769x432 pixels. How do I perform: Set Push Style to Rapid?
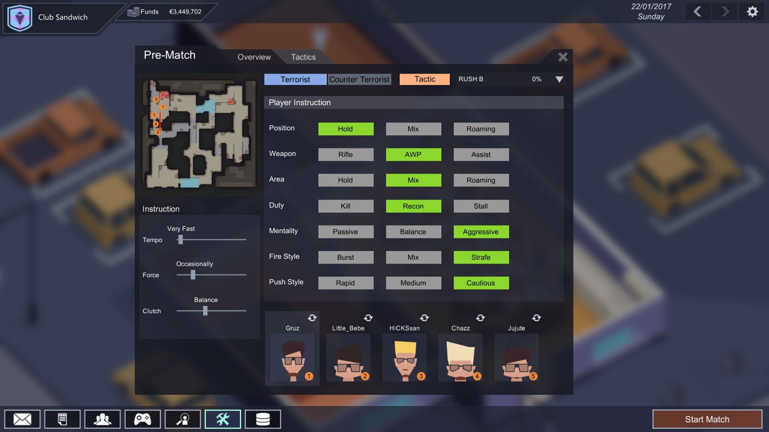(346, 283)
